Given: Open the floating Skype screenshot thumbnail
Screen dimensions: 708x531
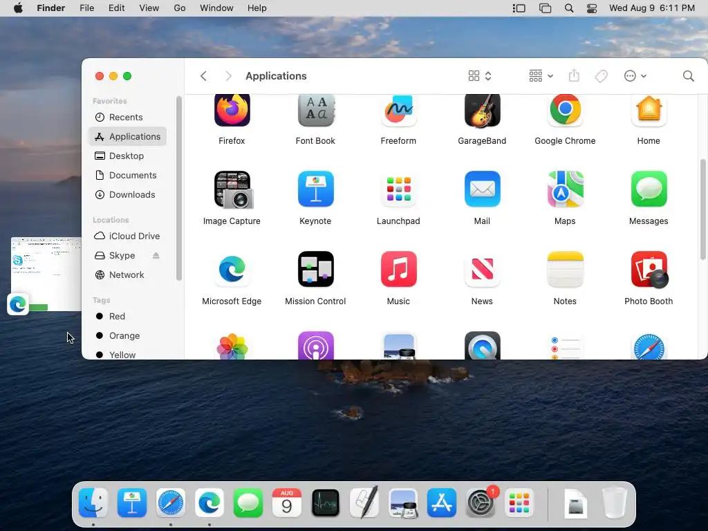Looking at the screenshot, I should coord(46,274).
